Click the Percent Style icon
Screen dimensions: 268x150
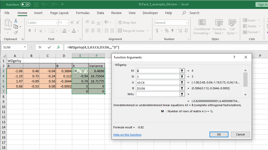pyautogui.click(x=167, y=31)
